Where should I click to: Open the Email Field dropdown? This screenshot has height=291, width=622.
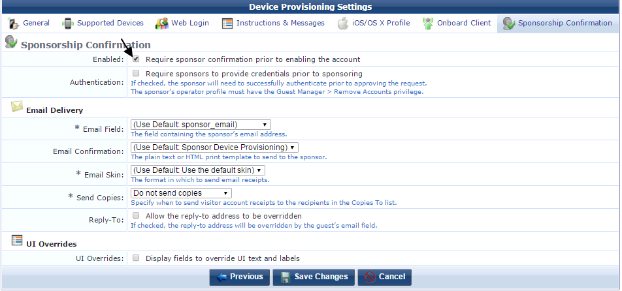click(201, 125)
